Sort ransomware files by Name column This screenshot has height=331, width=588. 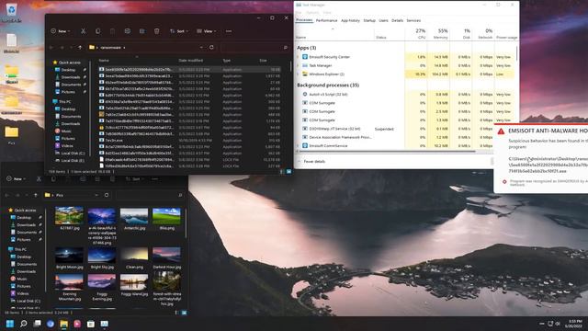(x=104, y=60)
